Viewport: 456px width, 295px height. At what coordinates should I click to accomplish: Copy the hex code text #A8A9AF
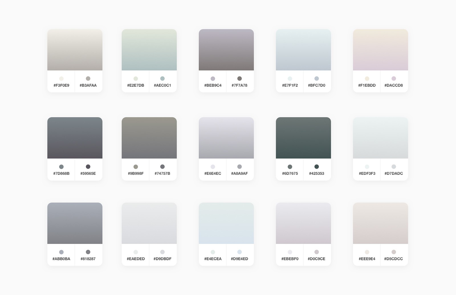coord(239,173)
